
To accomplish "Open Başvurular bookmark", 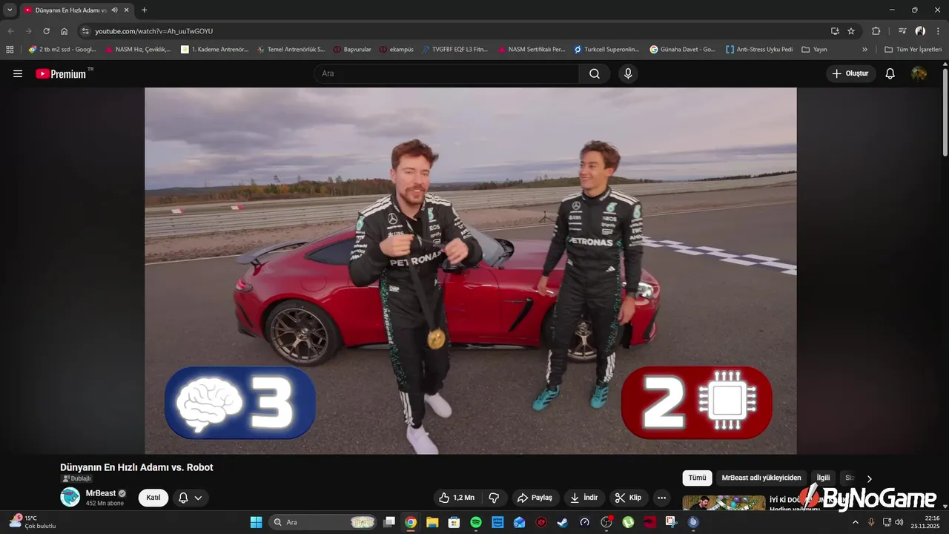I will (351, 49).
